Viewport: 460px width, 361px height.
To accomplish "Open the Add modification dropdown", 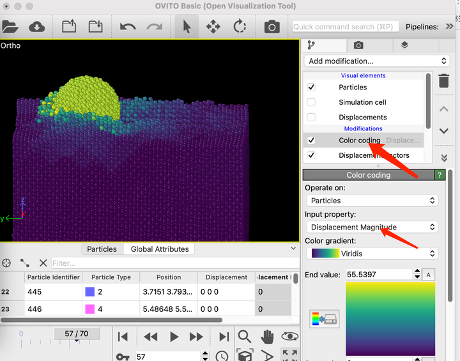I will pyautogui.click(x=378, y=61).
